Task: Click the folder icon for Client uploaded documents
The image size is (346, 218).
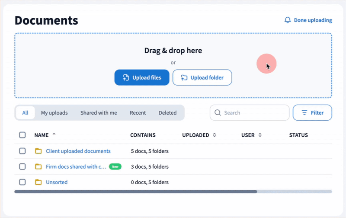Action: click(38, 151)
